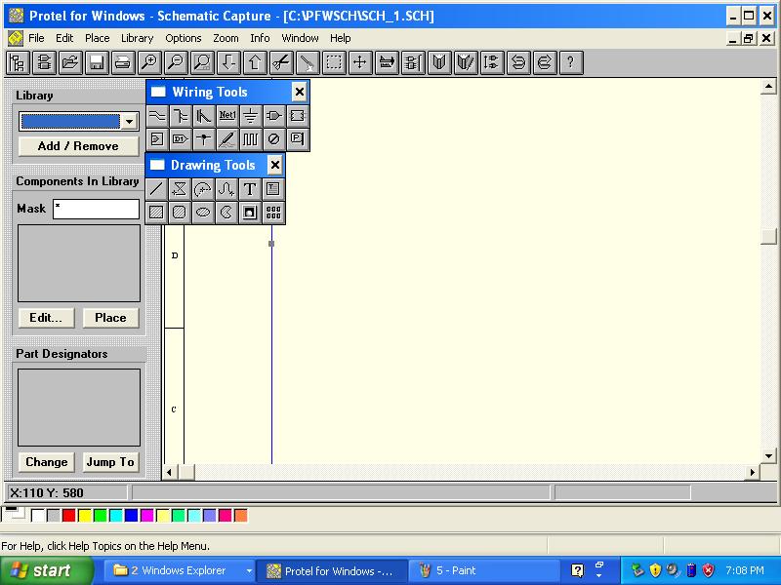Click the scissors cut icon
Image resolution: width=781 pixels, height=585 pixels.
point(281,62)
